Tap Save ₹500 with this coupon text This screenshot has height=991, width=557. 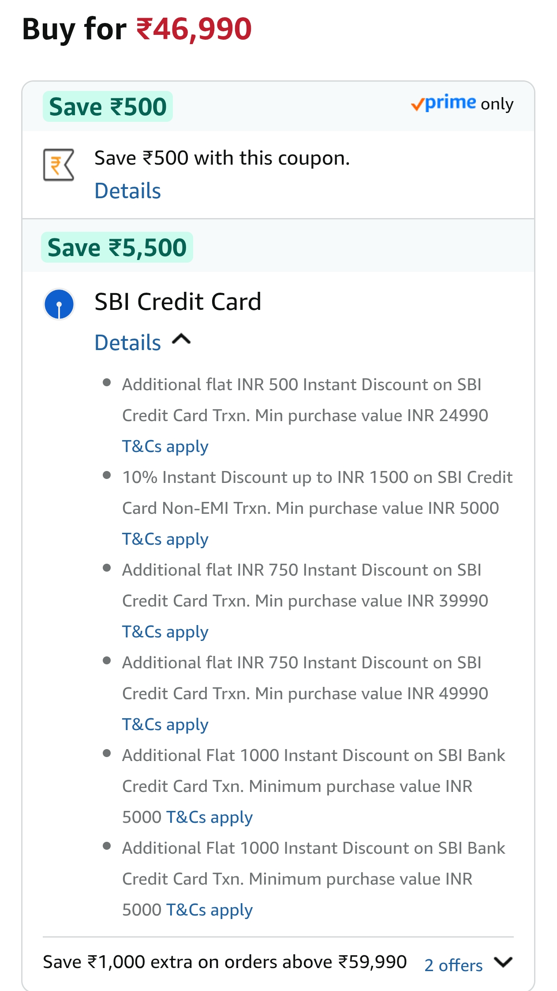(x=222, y=158)
